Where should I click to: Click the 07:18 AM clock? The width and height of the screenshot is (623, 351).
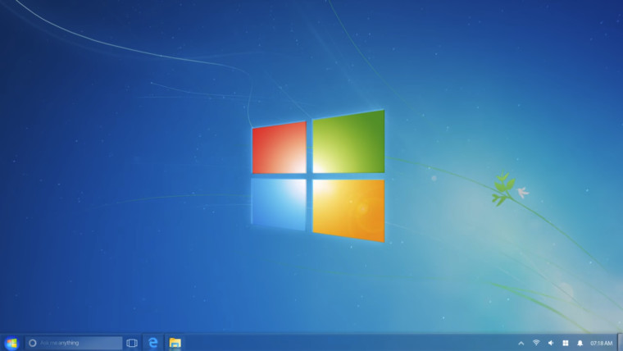click(x=601, y=343)
